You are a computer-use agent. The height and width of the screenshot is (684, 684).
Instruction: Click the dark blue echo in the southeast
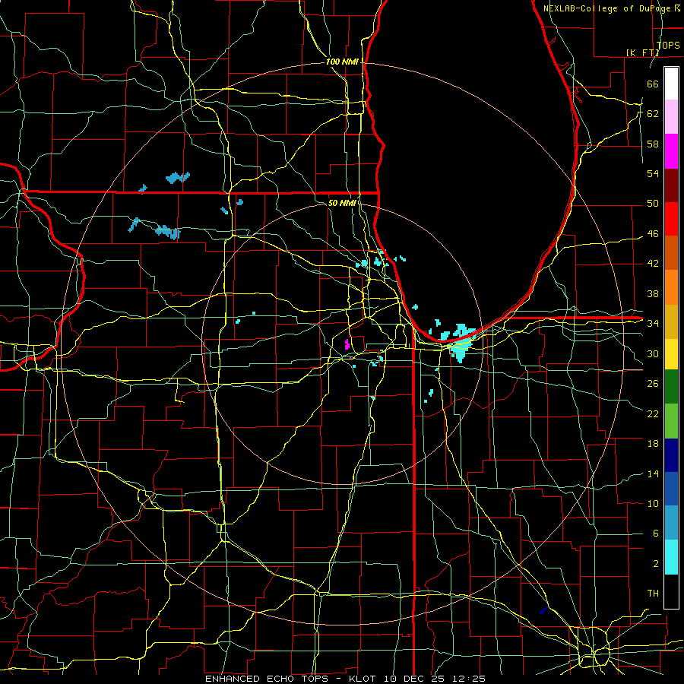[543, 610]
